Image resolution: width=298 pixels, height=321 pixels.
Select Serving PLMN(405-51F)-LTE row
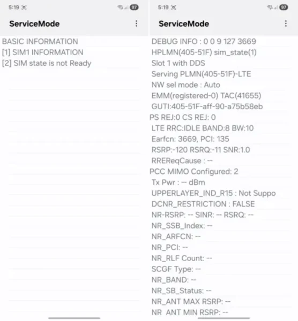pos(201,74)
